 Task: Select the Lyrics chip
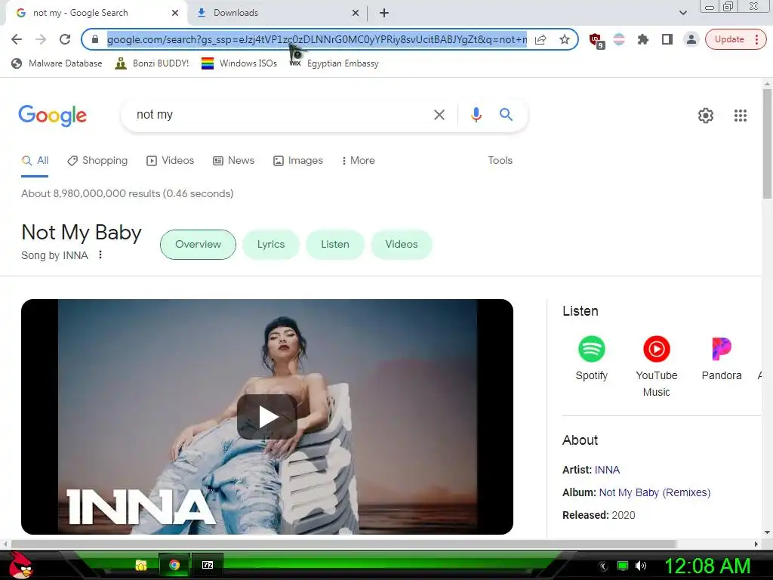(x=271, y=245)
